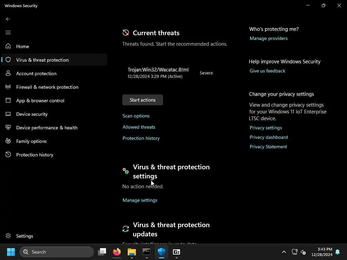
Task: Click the protection updates refresh icon
Action: point(126,229)
